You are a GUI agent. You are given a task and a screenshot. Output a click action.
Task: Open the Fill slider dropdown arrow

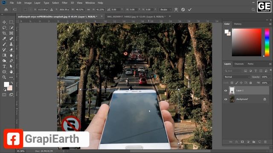270,83
